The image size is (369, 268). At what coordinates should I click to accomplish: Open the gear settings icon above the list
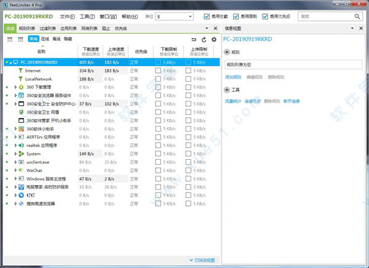click(x=213, y=39)
